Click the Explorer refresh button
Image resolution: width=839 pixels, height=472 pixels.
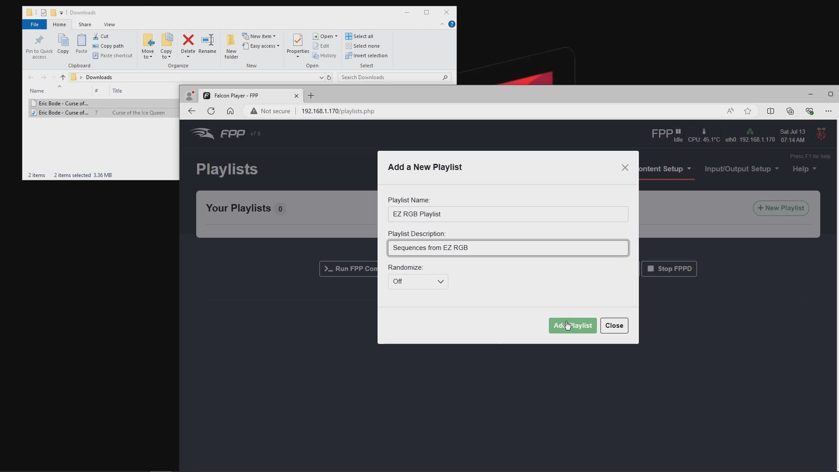(x=329, y=77)
